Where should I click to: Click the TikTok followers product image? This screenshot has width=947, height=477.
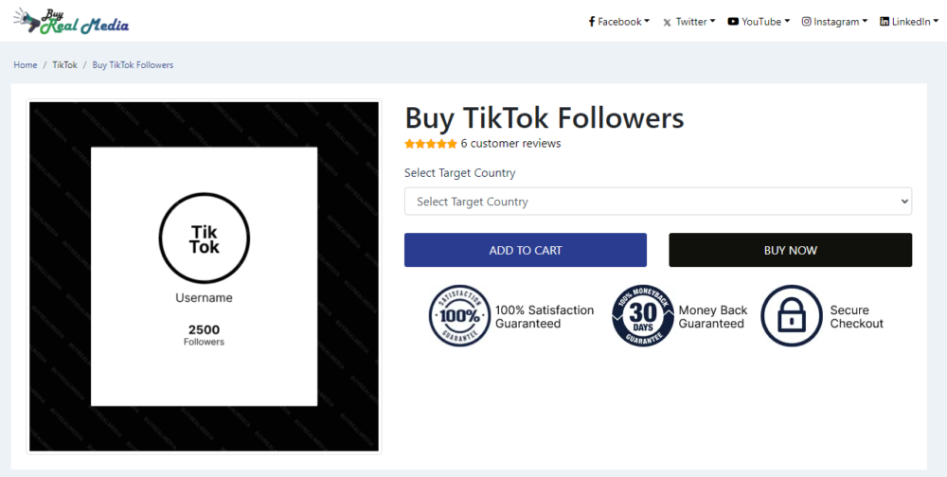204,276
